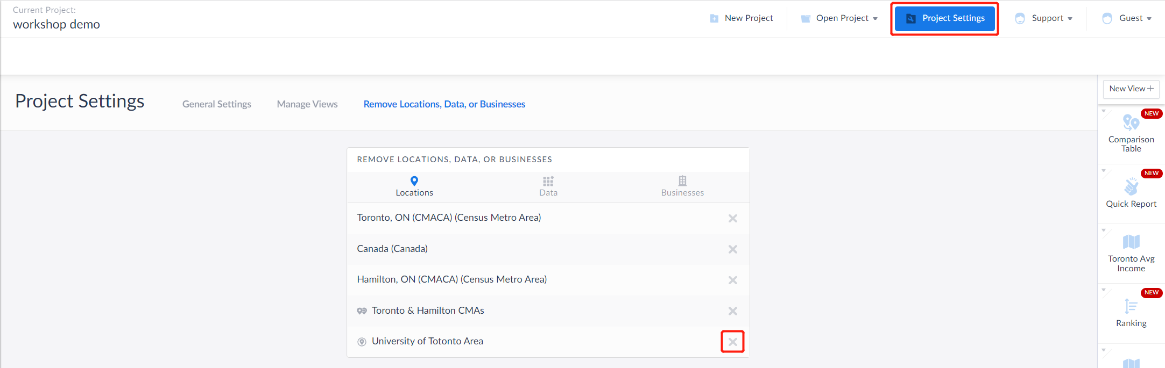Select Toronto & Hamilton CMAs row text

428,311
